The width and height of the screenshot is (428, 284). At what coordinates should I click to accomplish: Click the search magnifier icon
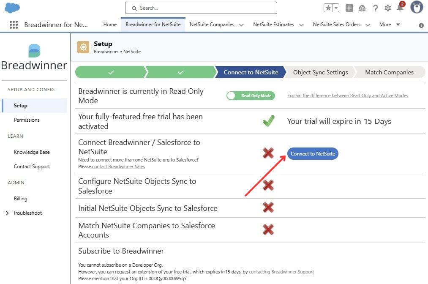[134, 8]
